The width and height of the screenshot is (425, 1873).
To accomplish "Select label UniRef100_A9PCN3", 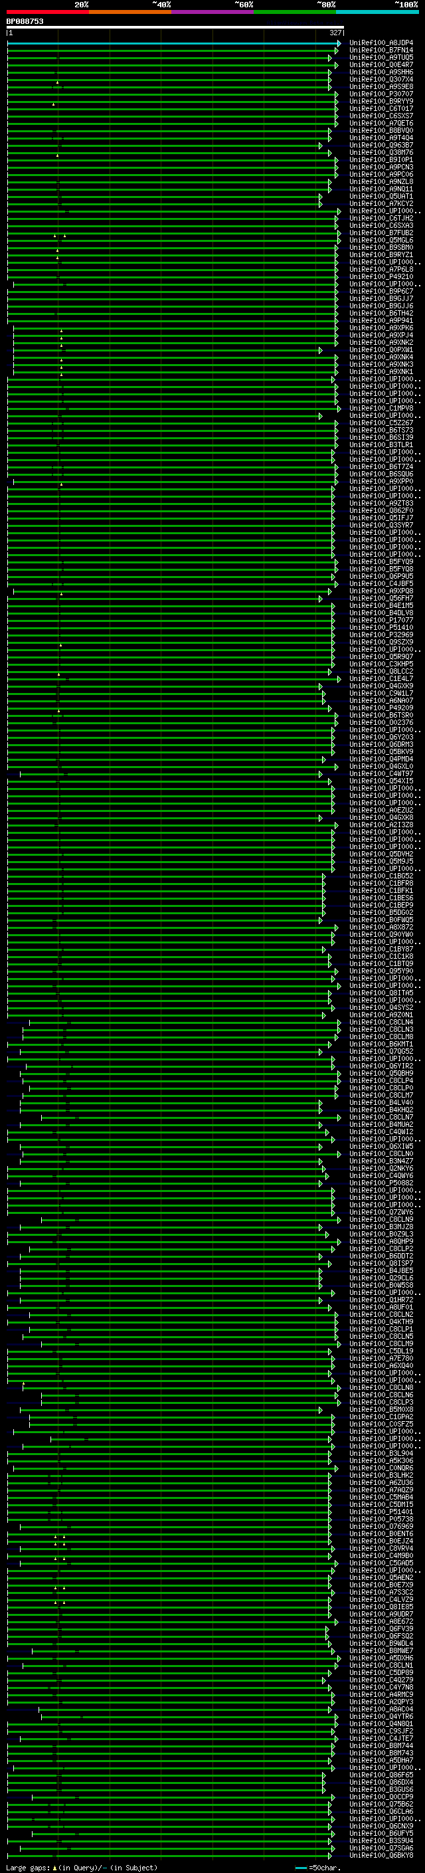I will pos(381,167).
